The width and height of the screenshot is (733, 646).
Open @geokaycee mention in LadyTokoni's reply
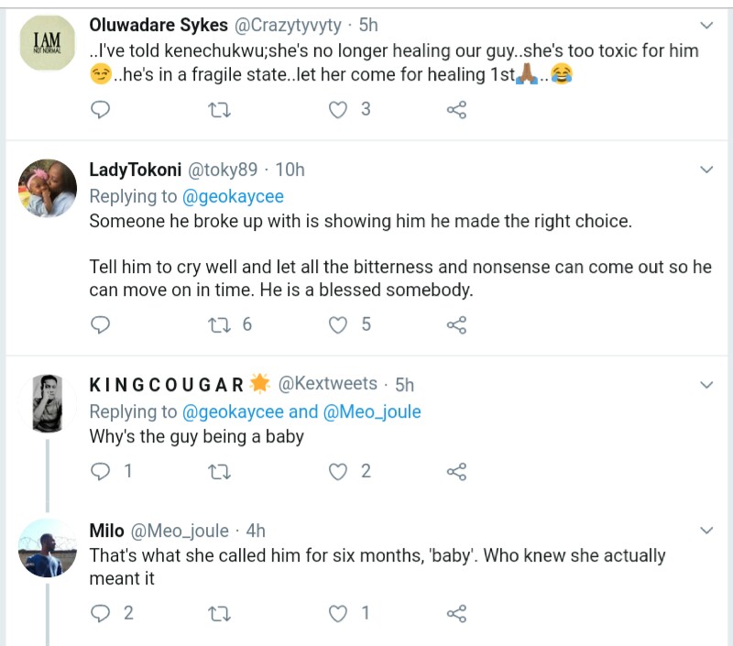[233, 196]
